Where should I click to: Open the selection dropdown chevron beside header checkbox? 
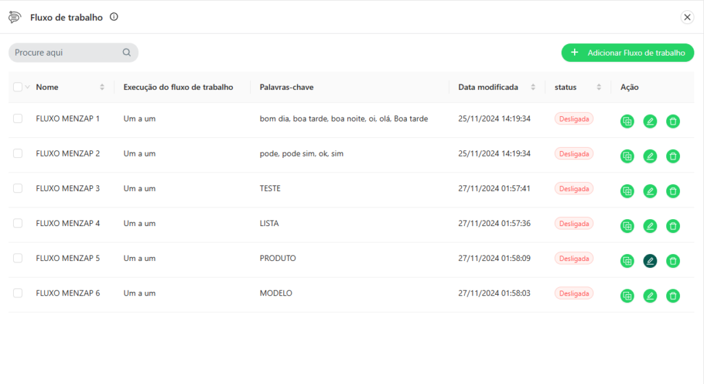pyautogui.click(x=27, y=87)
